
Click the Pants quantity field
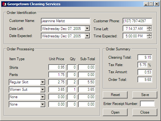(72, 75)
